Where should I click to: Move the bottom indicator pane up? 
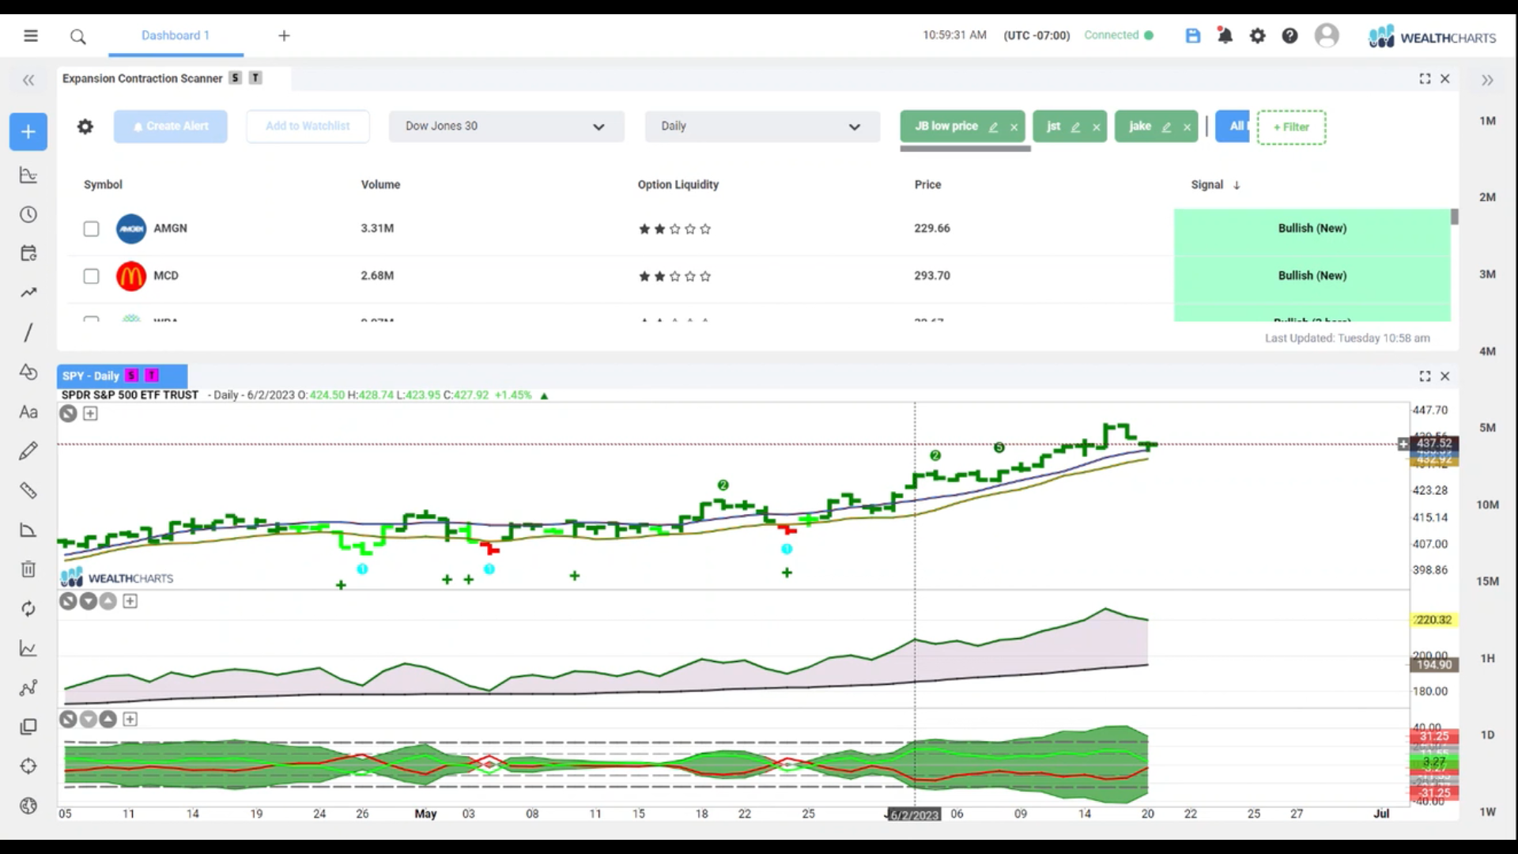[x=108, y=720]
